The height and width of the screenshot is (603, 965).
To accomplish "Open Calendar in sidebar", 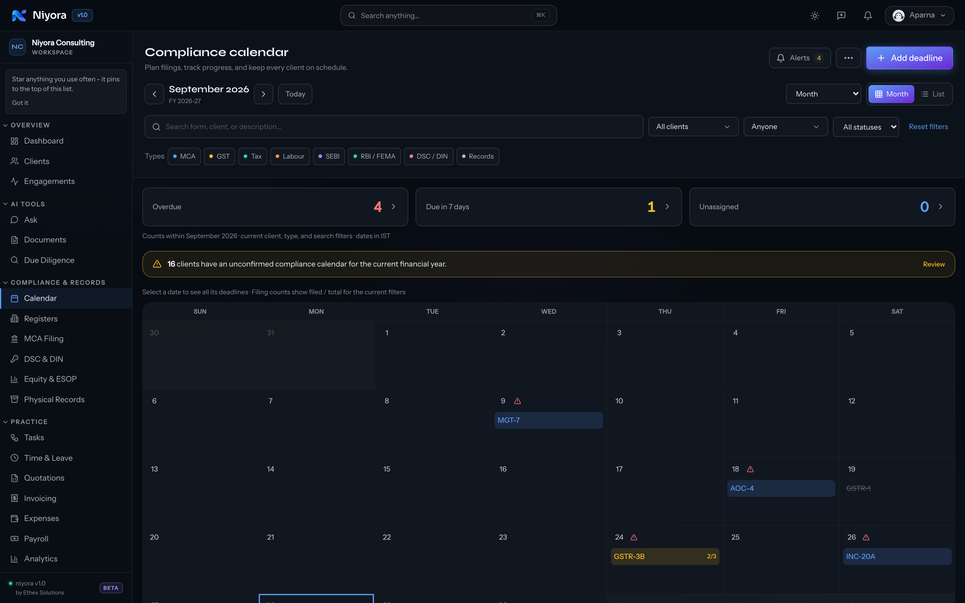I will point(66,298).
